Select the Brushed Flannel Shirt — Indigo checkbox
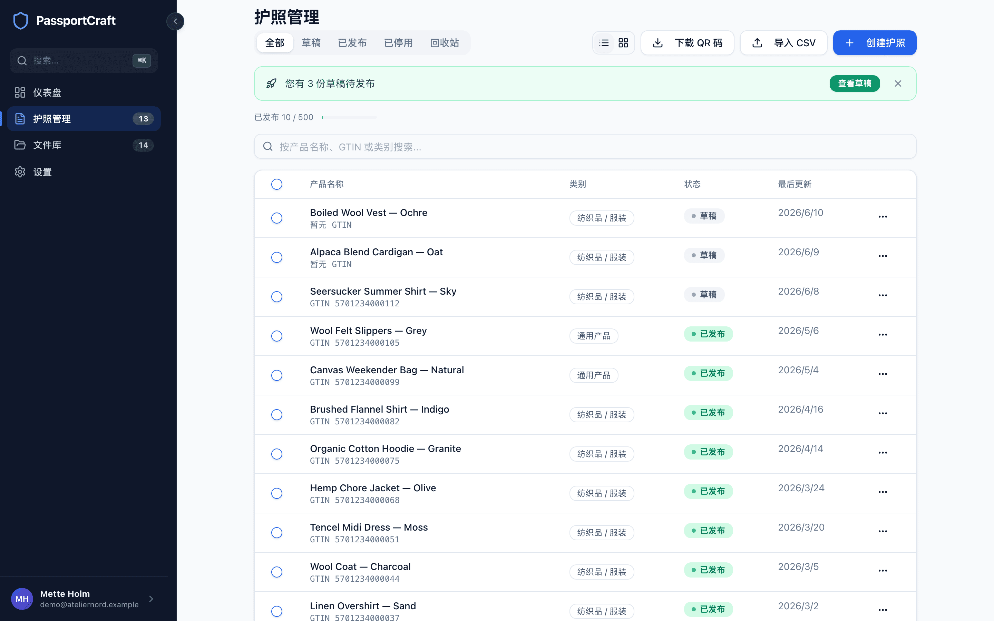Screen dimensions: 994x621 coord(277,414)
